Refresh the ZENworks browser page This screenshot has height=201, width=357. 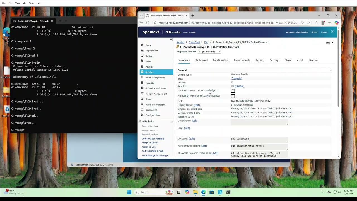(x=148, y=23)
